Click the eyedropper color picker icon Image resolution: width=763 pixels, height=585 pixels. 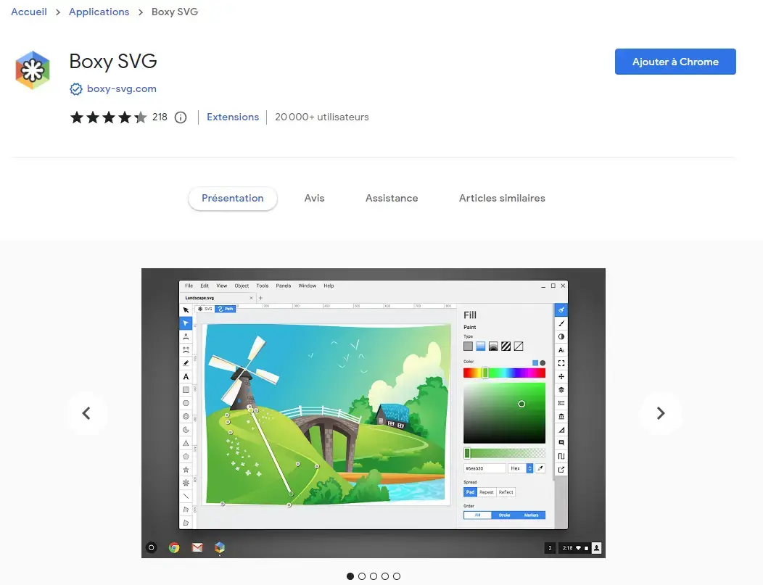click(x=540, y=468)
